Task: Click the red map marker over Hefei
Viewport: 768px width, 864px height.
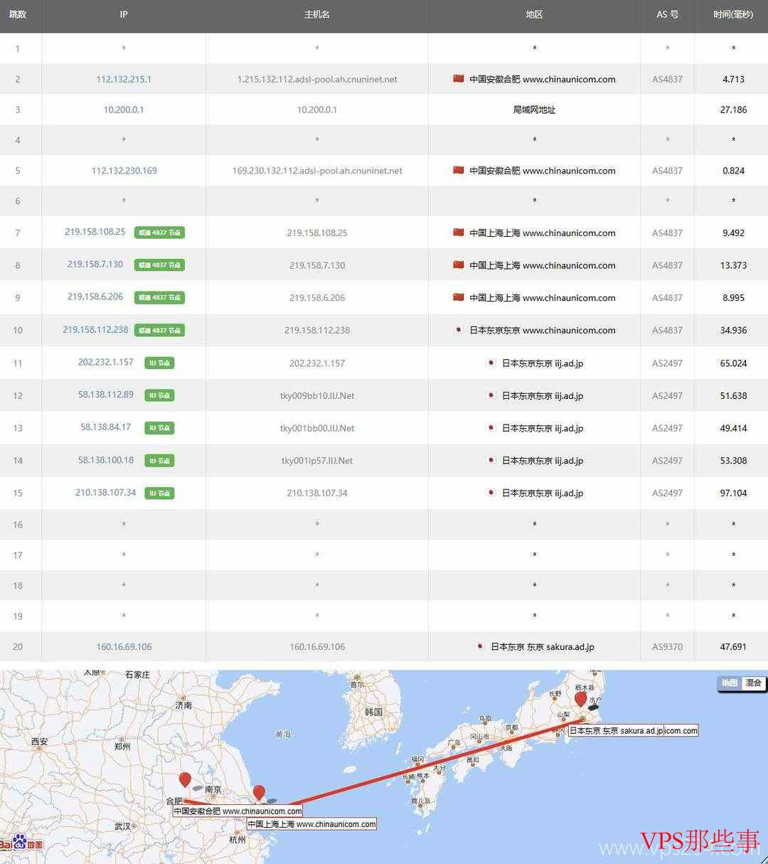Action: click(x=185, y=780)
